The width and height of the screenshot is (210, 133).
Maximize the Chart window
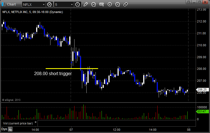[x=200, y=2]
